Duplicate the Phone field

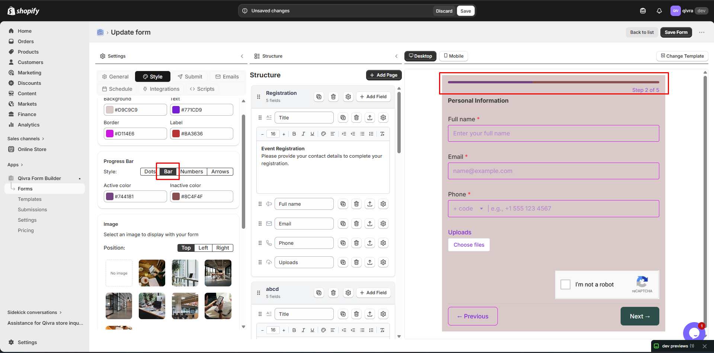[x=343, y=243]
